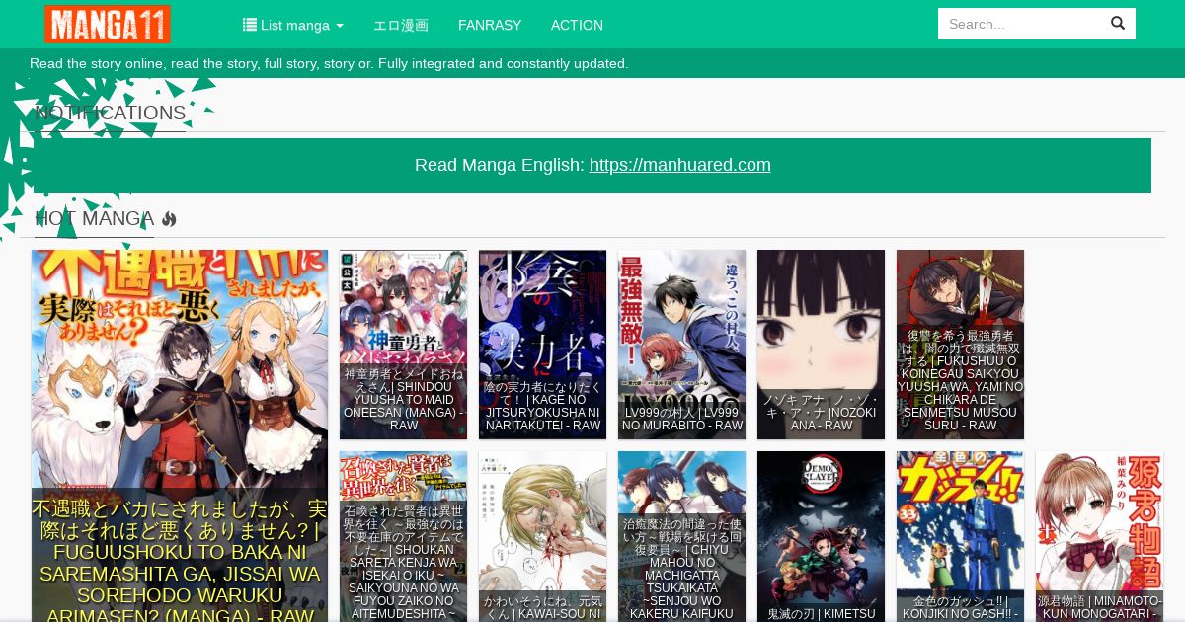The image size is (1185, 622).
Task: Open the List manga dropdown menu
Action: click(293, 25)
